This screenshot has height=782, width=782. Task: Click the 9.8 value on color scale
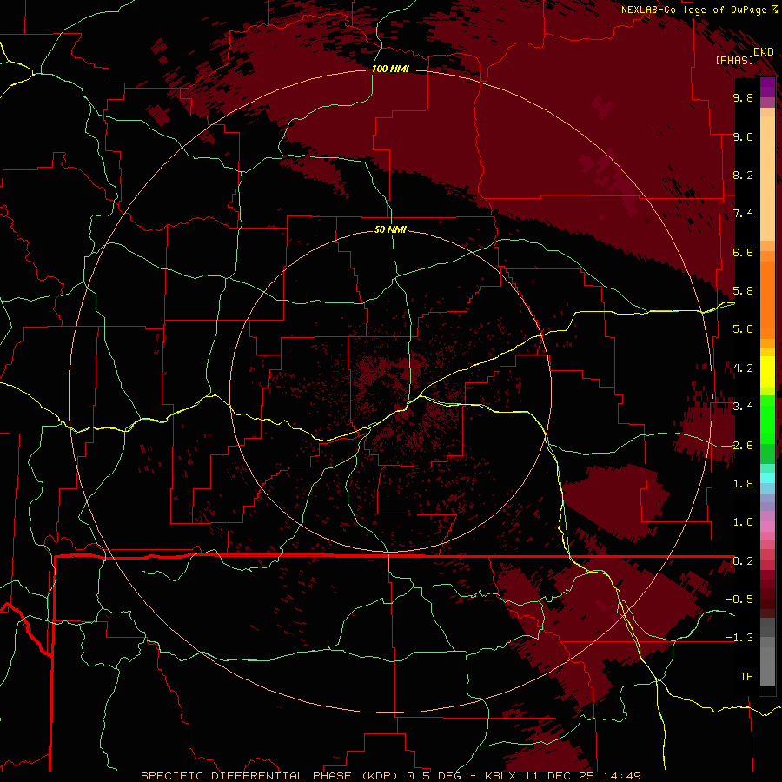pos(743,97)
